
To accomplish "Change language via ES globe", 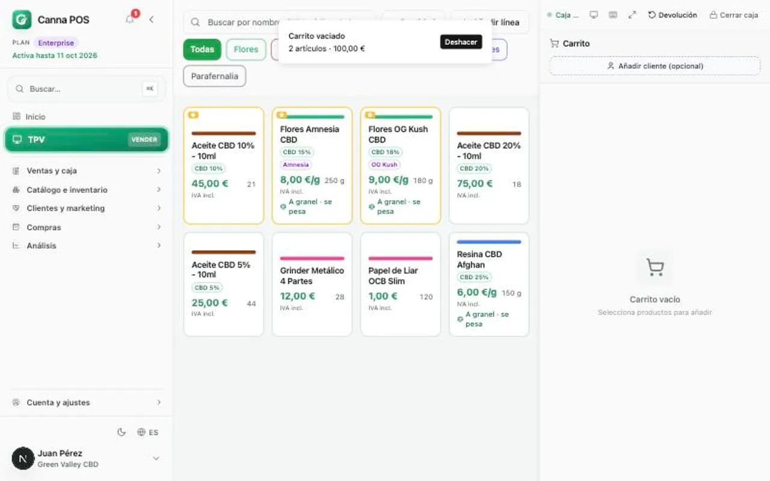I will tap(147, 432).
